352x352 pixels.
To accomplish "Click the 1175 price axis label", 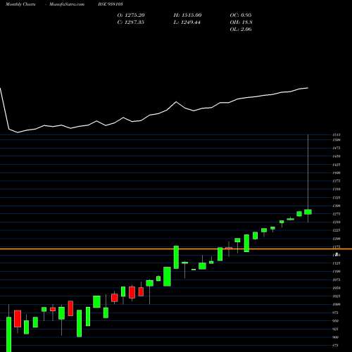I will [x=337, y=247].
